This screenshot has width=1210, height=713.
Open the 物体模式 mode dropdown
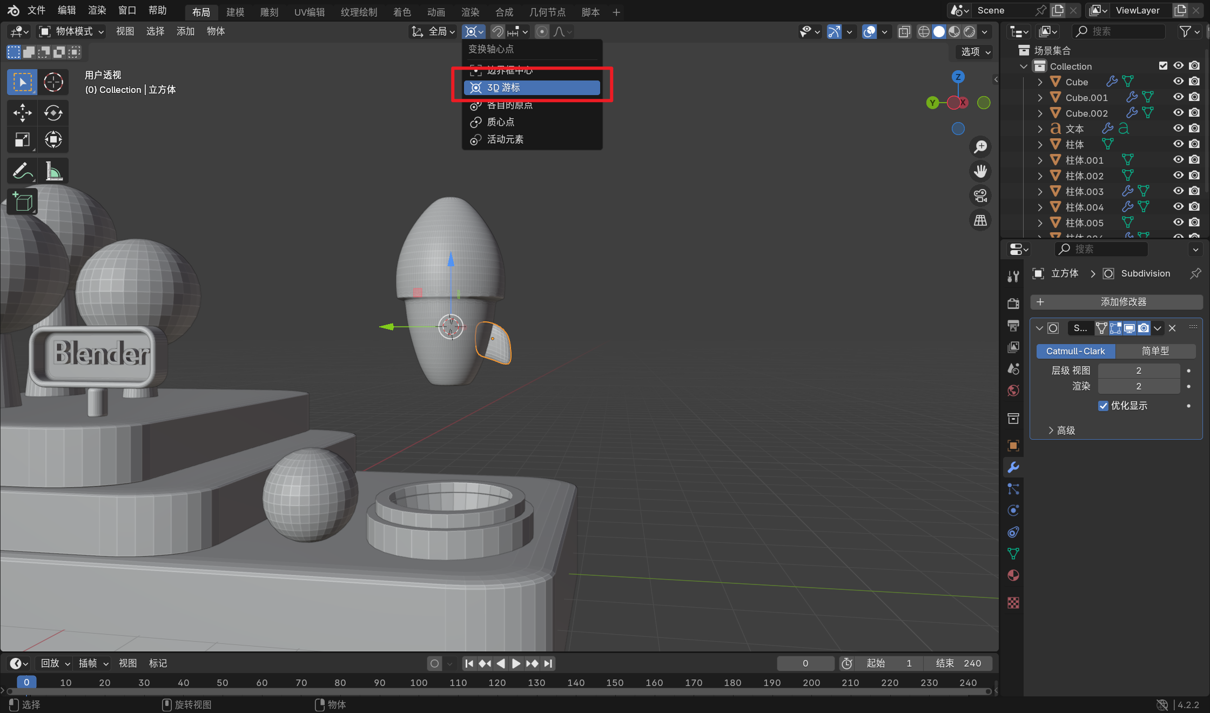pos(72,31)
